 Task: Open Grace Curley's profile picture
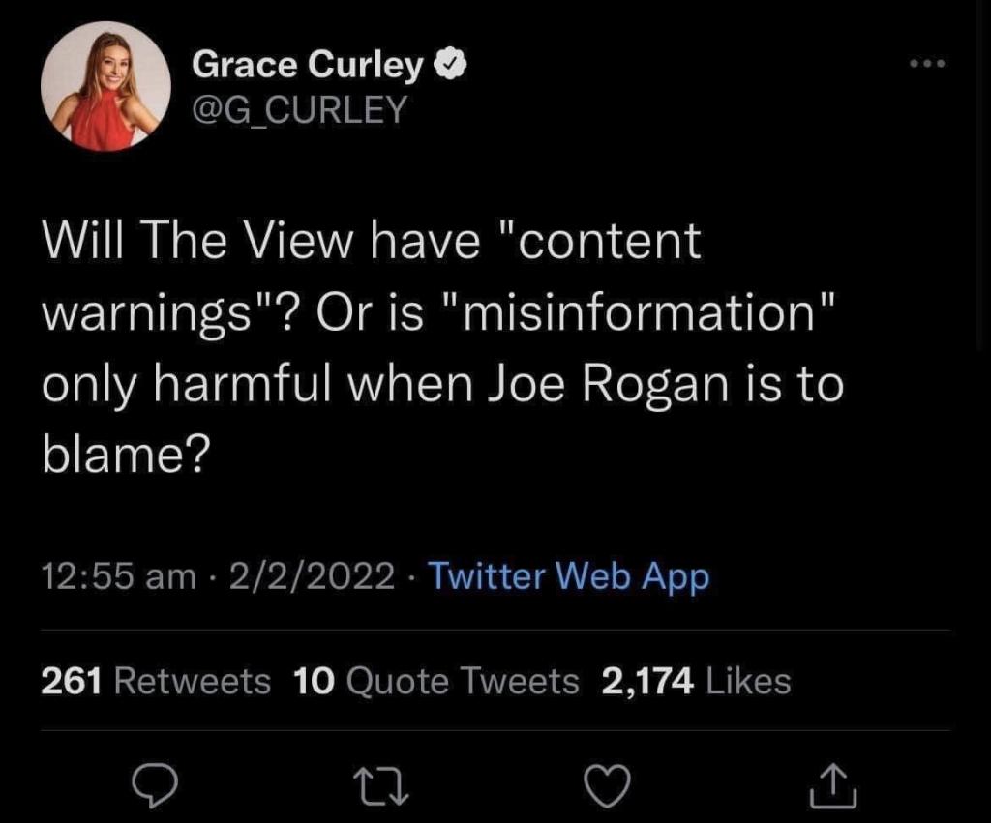tap(105, 86)
